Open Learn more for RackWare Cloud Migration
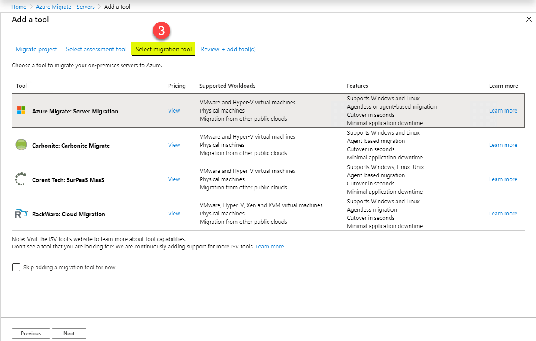Screen dimensions: 536x341 [x=503, y=214]
